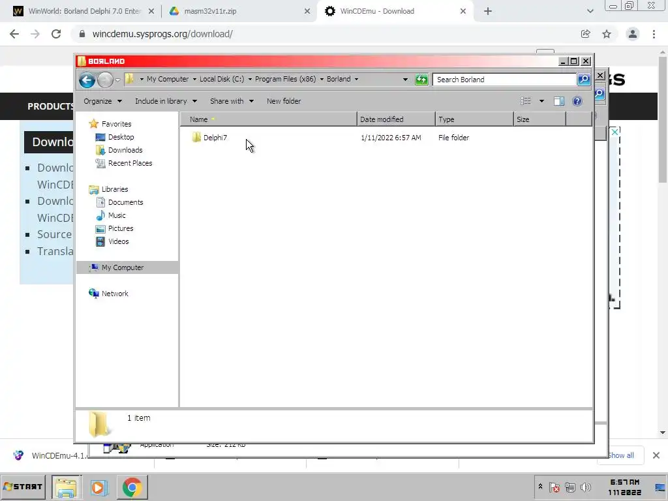Screen dimensions: 668x501
Task: Click the Chrome address bar URL
Action: (162, 34)
